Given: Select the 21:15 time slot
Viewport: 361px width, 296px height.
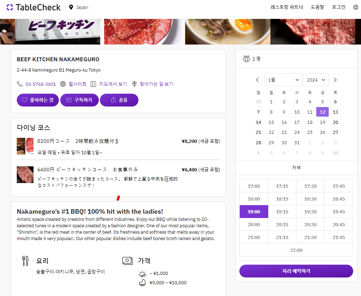Looking at the screenshot, I should click(282, 237).
